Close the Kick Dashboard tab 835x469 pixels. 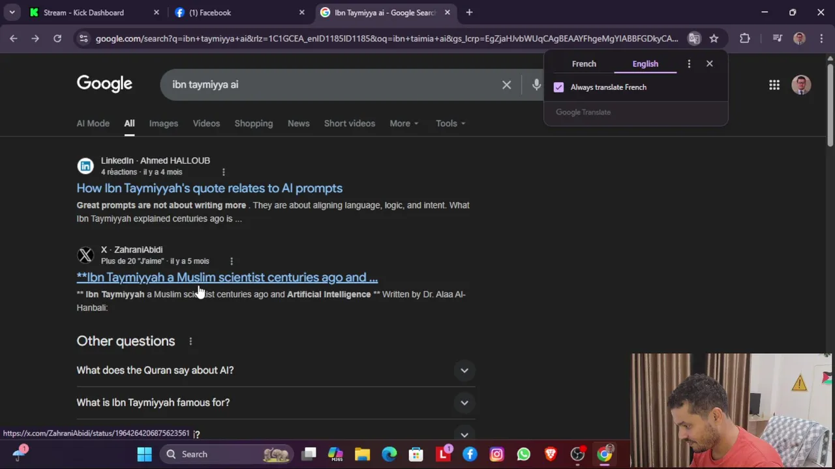pos(156,12)
